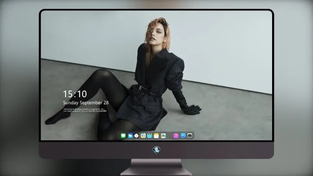Screen dimensions: 313x176
Task: Launch the Clock app from the dock
Action: tap(136, 136)
